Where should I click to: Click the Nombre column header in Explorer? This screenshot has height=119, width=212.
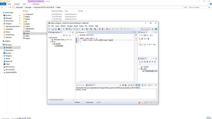[x=25, y=11]
